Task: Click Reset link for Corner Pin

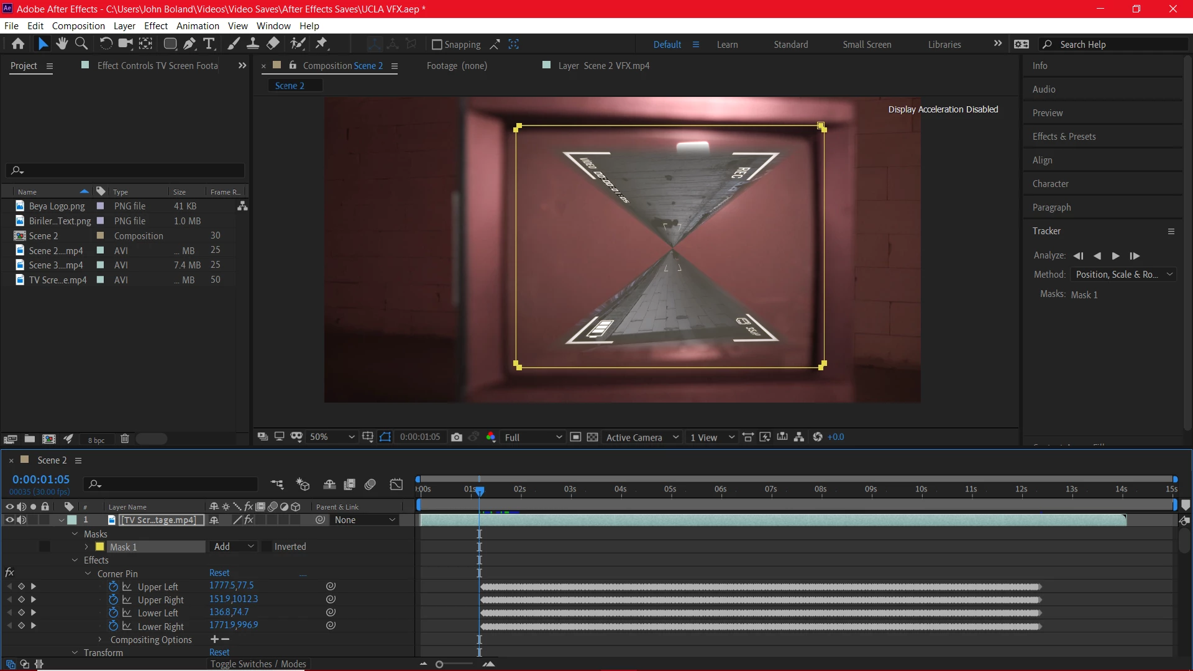Action: [x=219, y=573]
